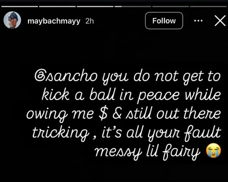Click the maybachmayy username

click(54, 21)
